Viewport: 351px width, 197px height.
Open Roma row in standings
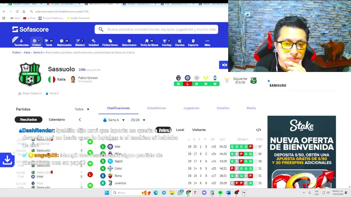pos(182,176)
